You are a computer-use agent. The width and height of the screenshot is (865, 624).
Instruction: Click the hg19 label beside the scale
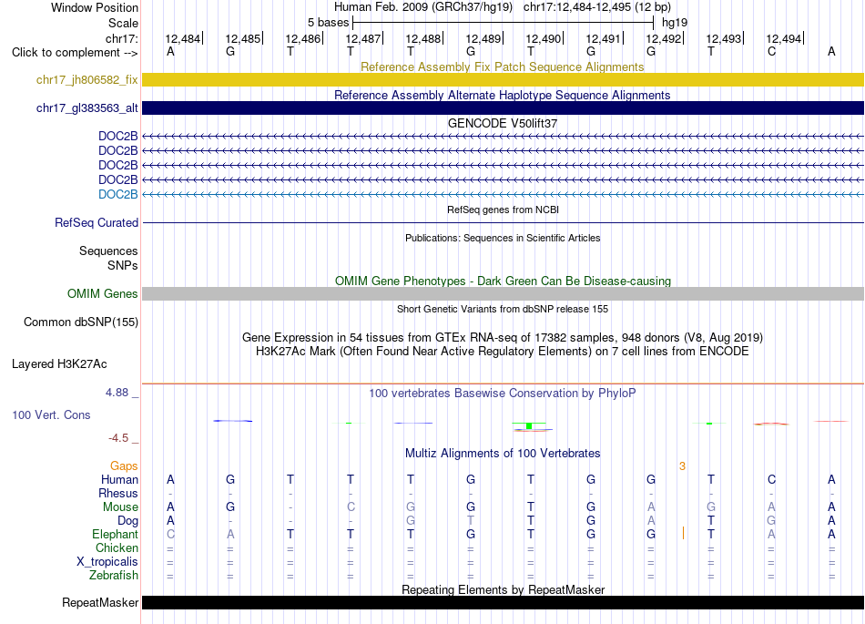pyautogui.click(x=675, y=23)
